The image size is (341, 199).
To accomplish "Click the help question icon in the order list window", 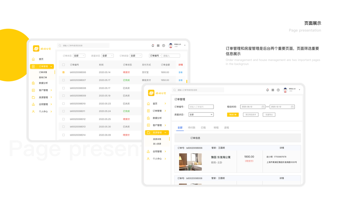I will [x=164, y=45].
